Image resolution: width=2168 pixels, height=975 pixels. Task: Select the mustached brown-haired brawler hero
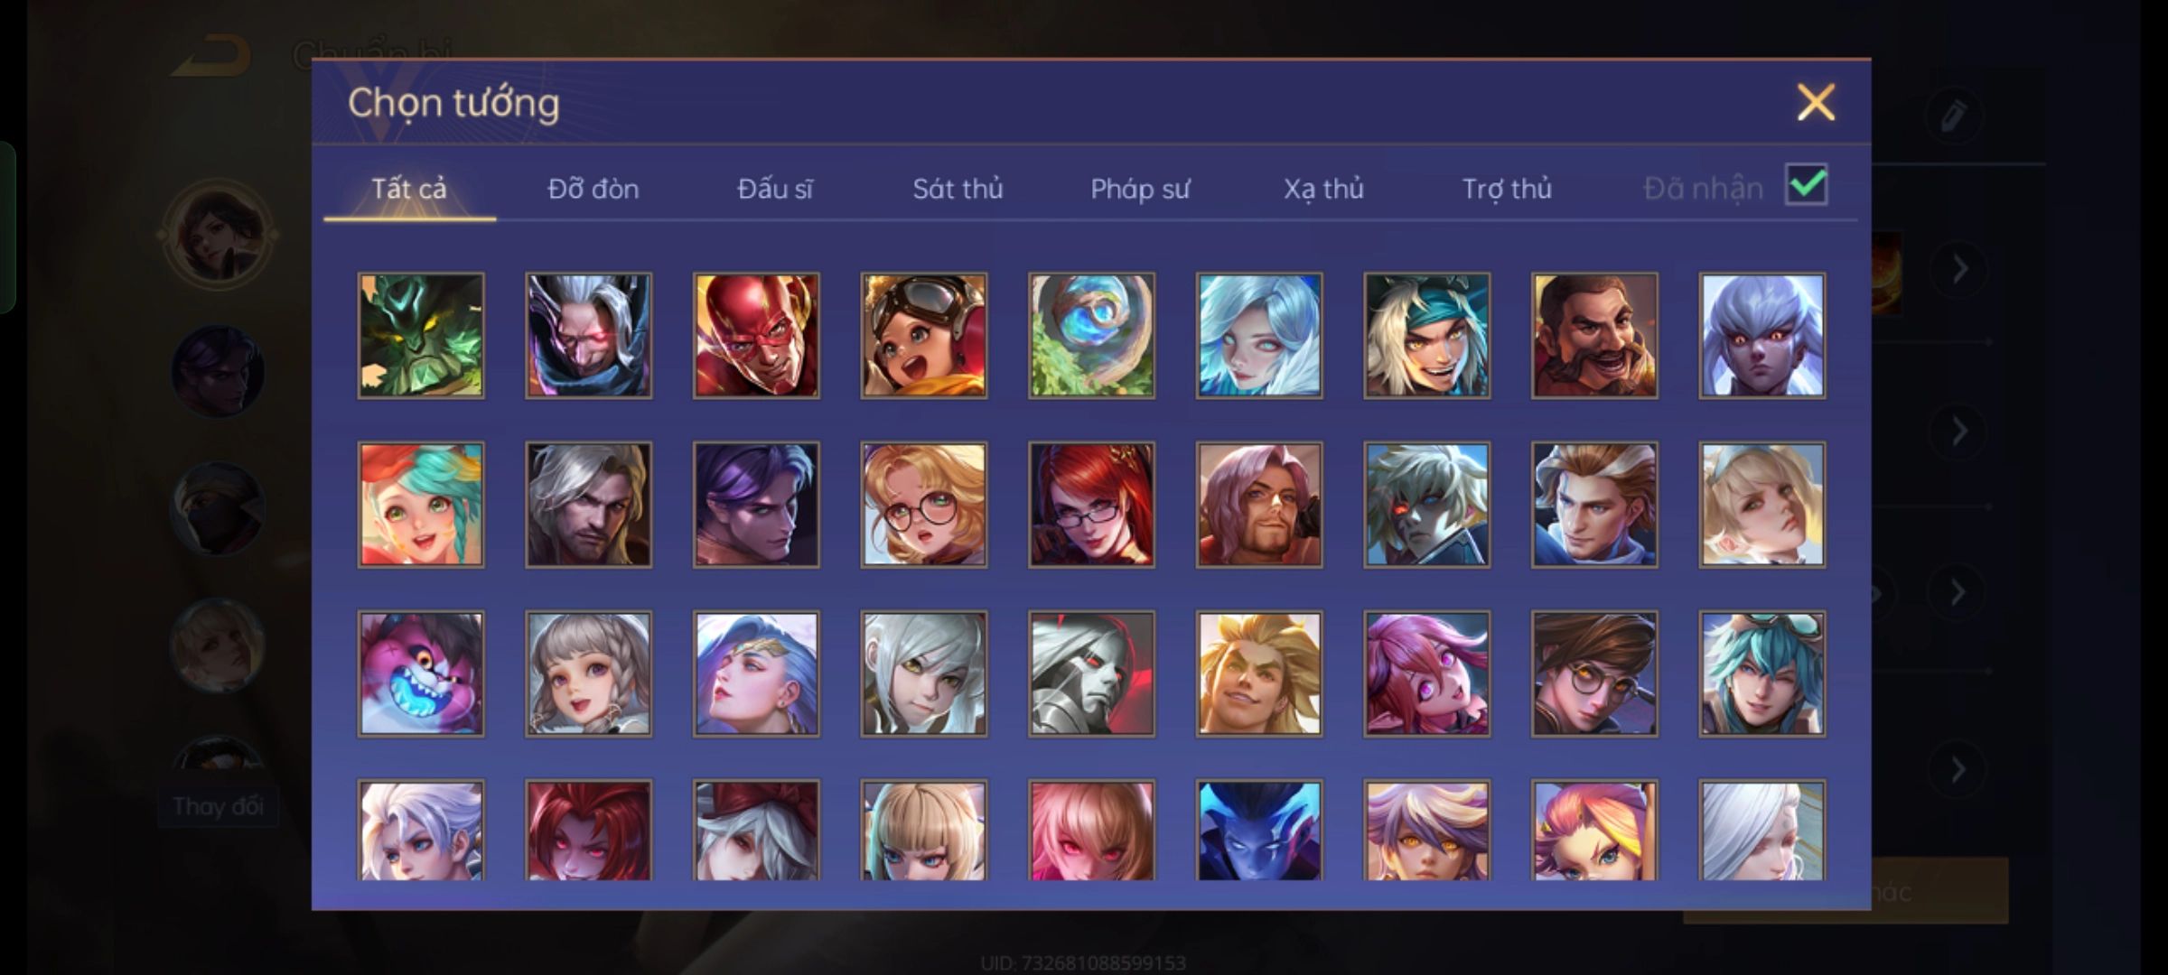pos(1594,336)
